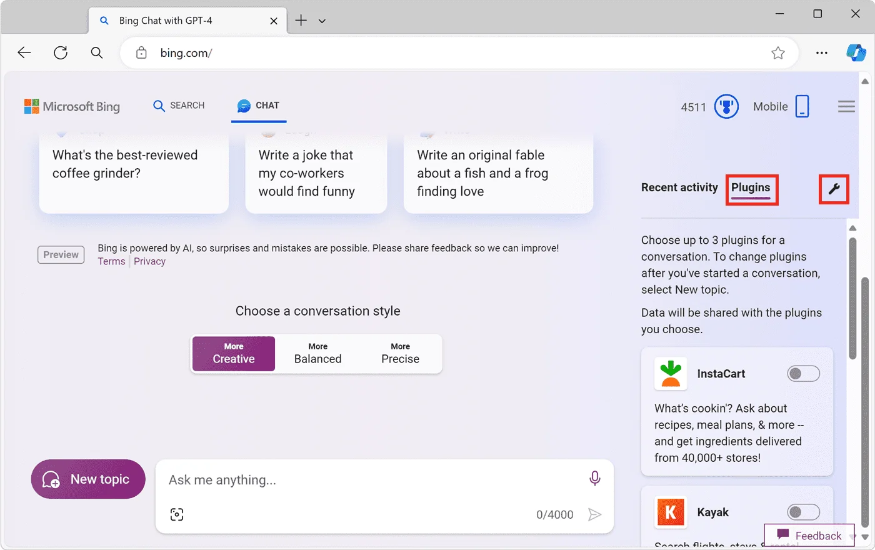Close the Bing Chat with GPT-4 tab
This screenshot has width=875, height=550.
coord(274,21)
